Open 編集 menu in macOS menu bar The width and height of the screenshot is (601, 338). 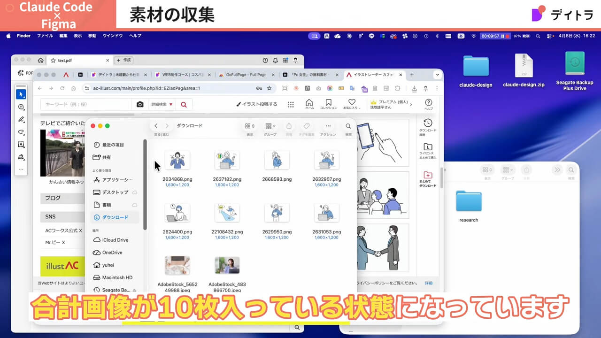63,36
